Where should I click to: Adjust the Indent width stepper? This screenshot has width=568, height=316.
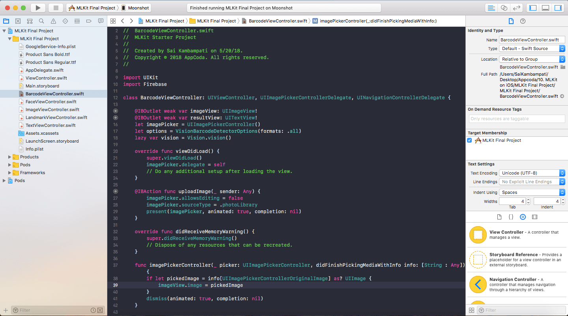point(563,201)
